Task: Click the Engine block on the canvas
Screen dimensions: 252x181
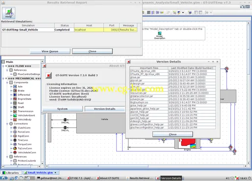Action: [187, 144]
